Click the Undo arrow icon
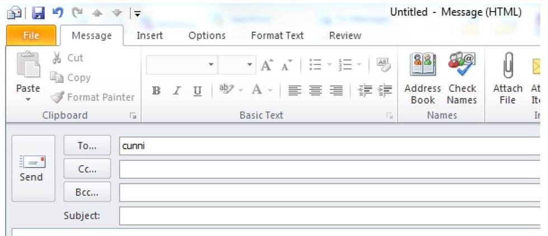The height and width of the screenshot is (236, 548). [57, 12]
